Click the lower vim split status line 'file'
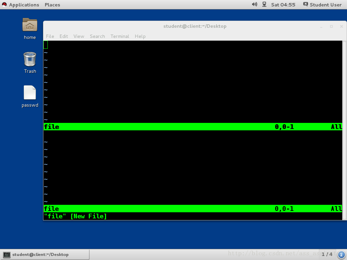347x260 pixels. [x=193, y=209]
